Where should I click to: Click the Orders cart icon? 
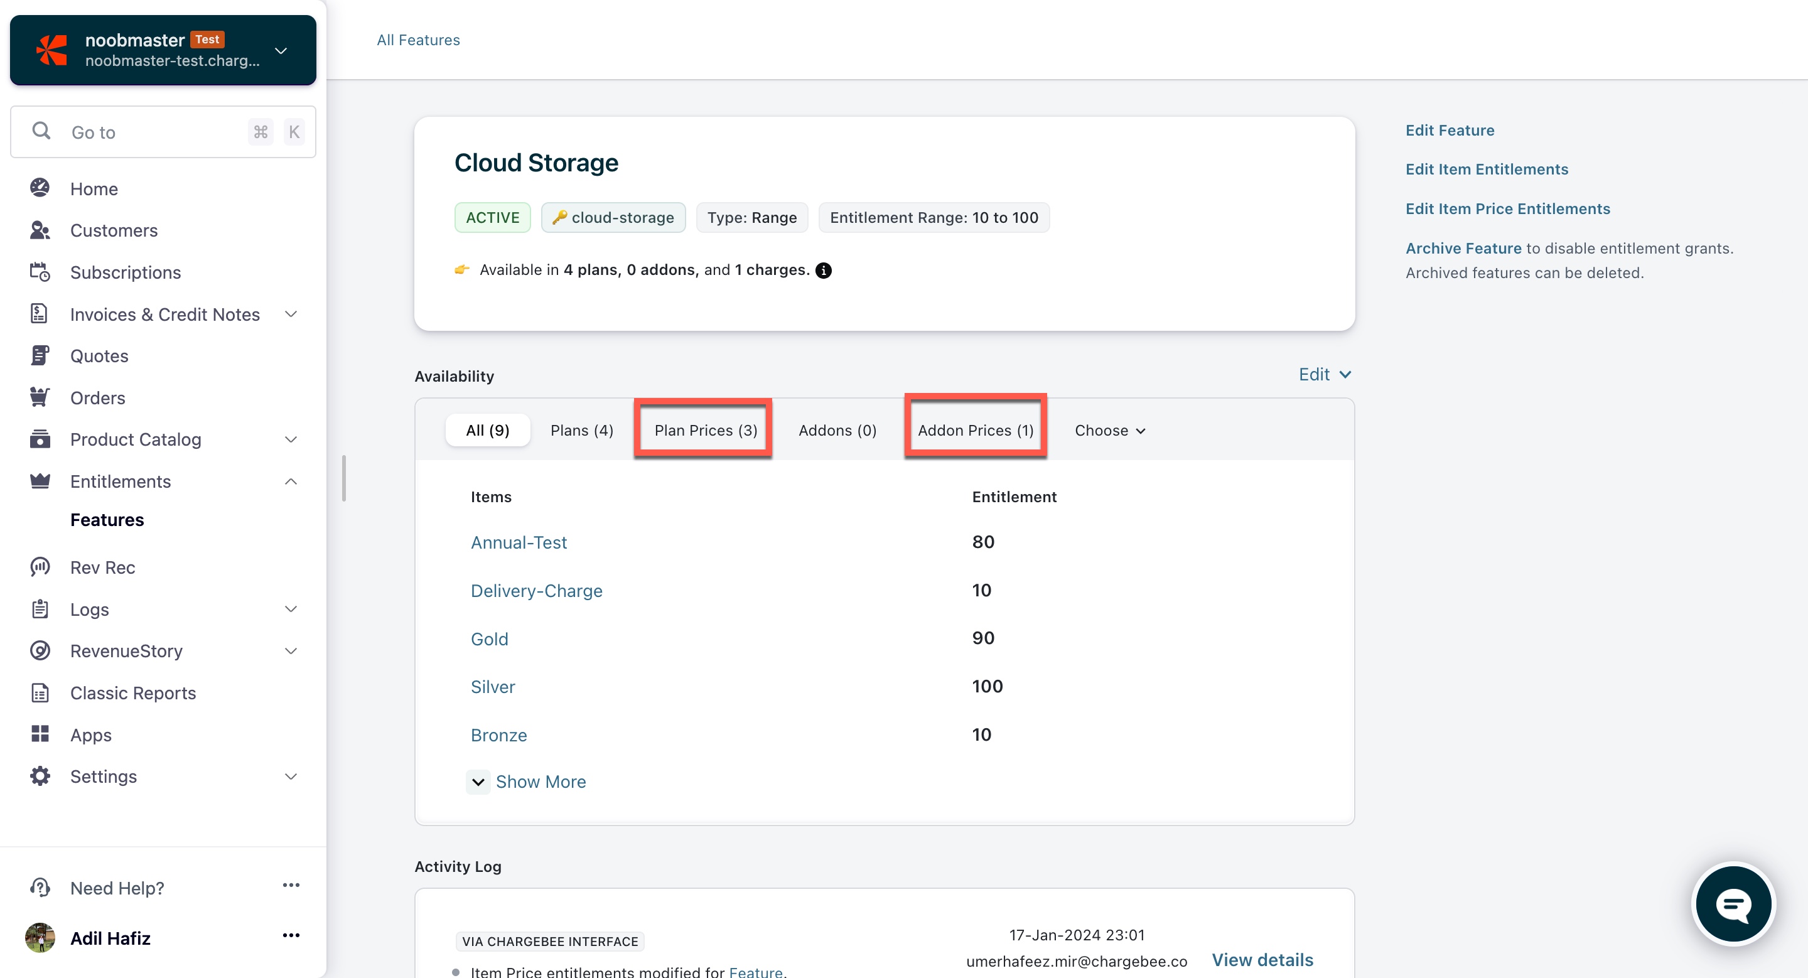click(x=40, y=397)
